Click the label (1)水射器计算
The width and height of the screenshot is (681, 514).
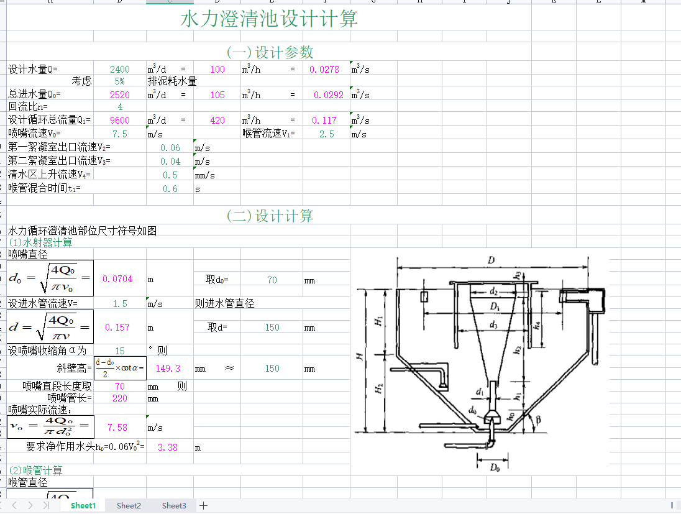[x=40, y=242]
